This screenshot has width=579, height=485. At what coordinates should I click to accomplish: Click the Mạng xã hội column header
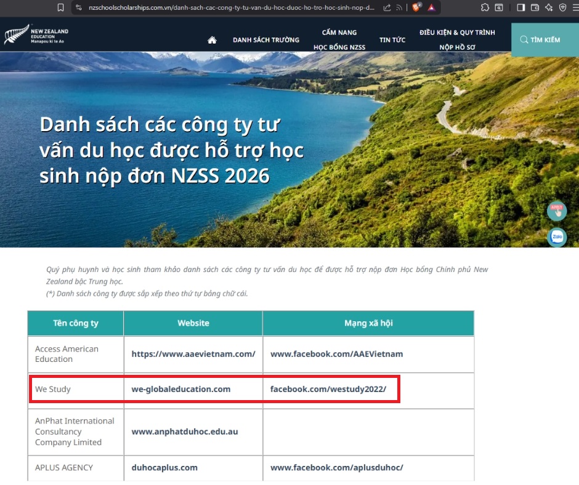coord(368,323)
